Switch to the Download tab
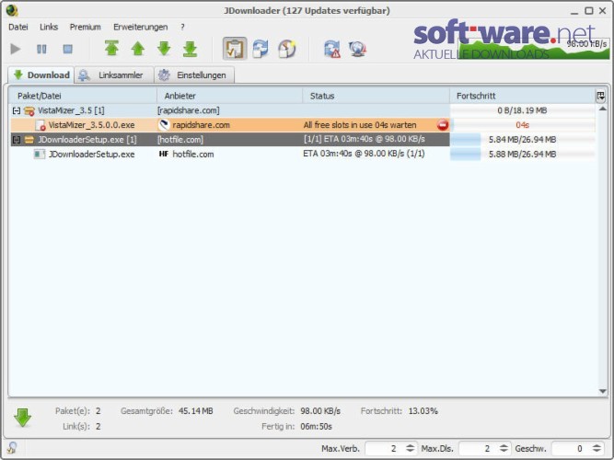The width and height of the screenshot is (614, 460). [41, 75]
